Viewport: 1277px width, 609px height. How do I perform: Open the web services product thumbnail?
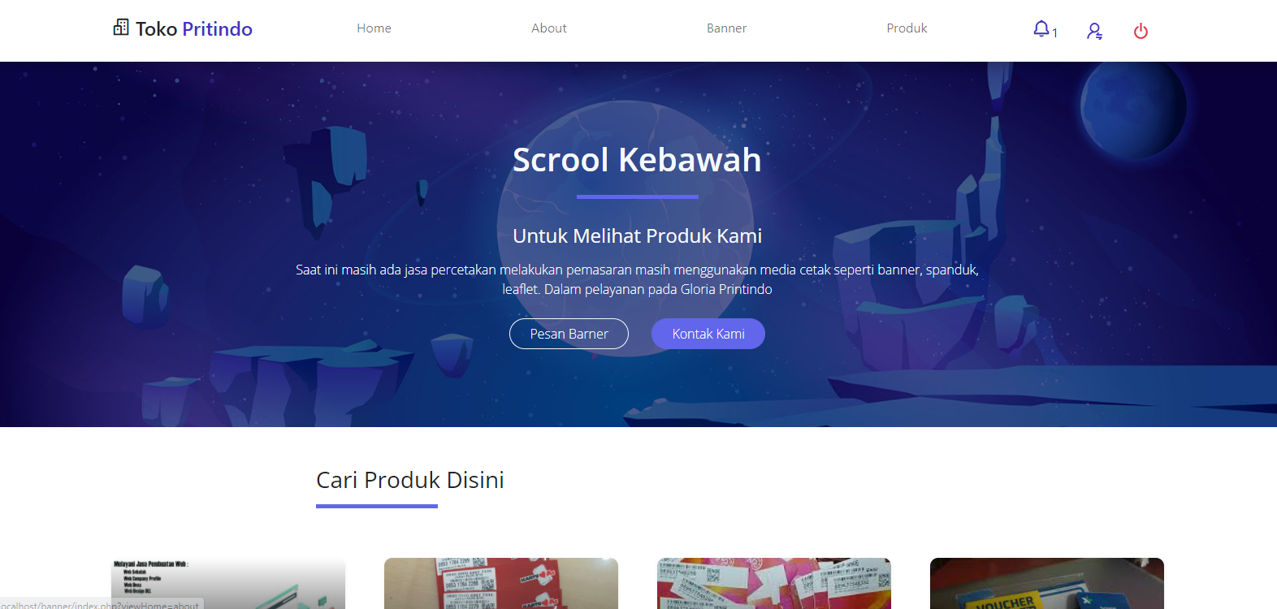coord(228,583)
